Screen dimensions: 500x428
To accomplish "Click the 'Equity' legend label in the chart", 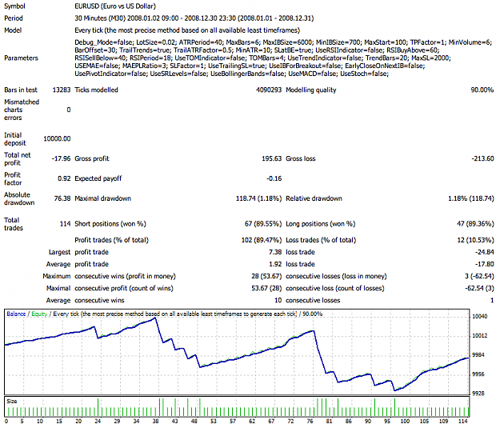I will coord(39,314).
